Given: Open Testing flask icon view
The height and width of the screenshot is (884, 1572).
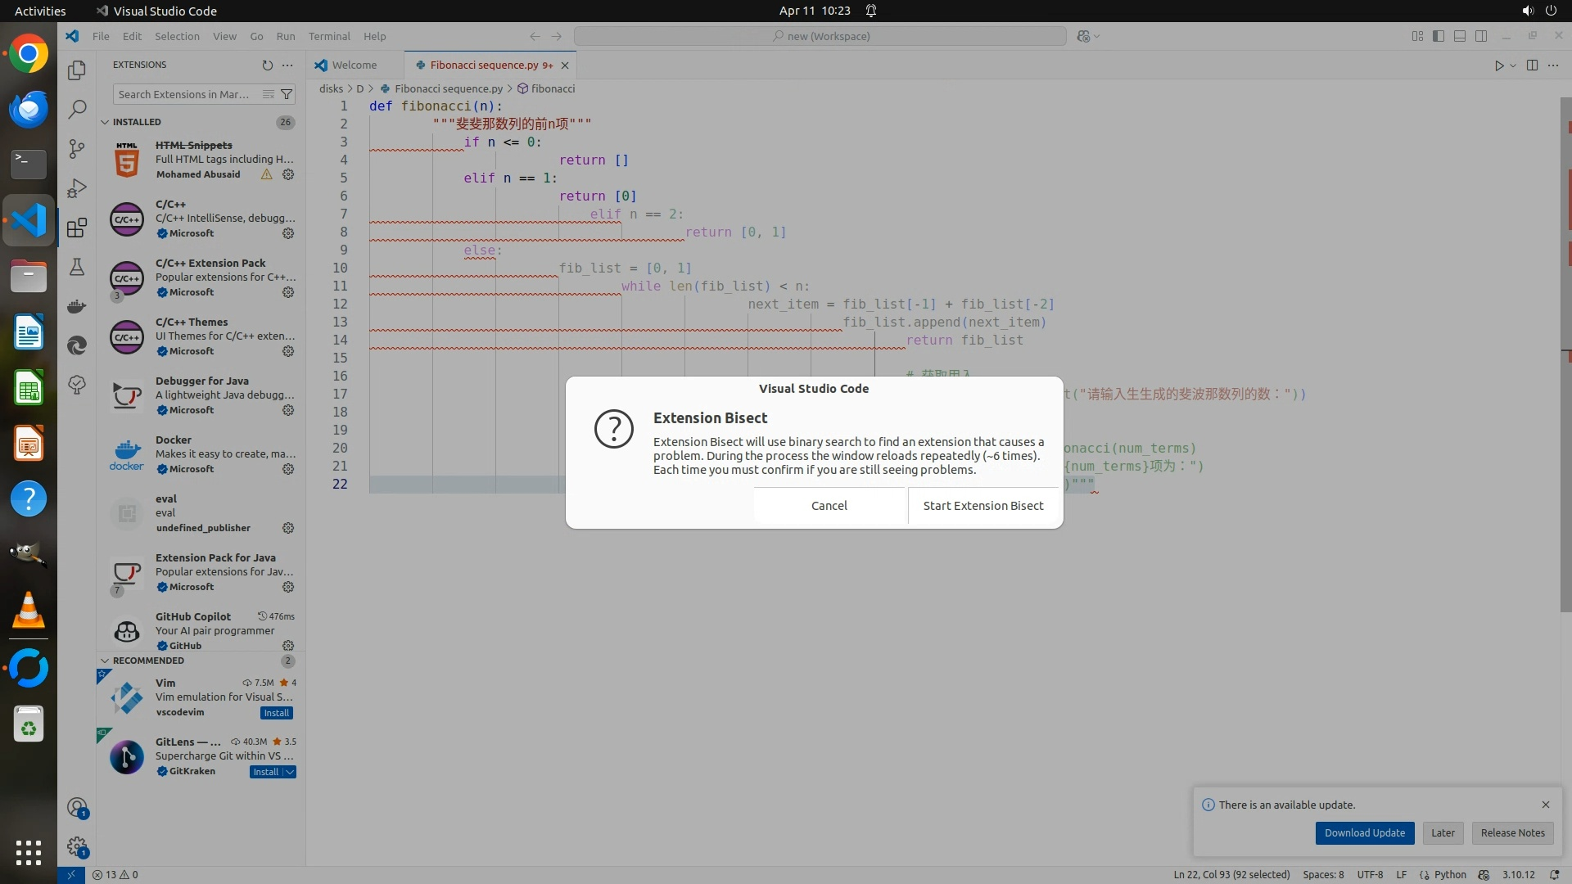Looking at the screenshot, I should pos(77,267).
